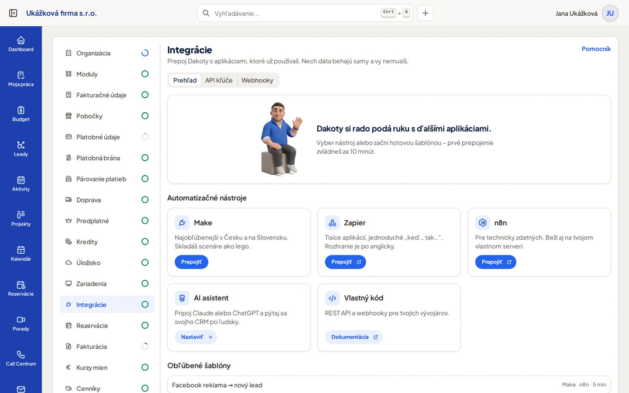Click the mail icon at sidebar bottom
This screenshot has height=393, width=629.
pyautogui.click(x=21, y=389)
